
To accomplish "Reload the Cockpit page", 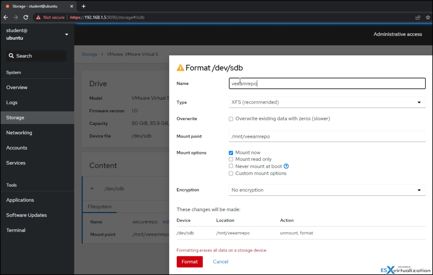I will (26, 17).
